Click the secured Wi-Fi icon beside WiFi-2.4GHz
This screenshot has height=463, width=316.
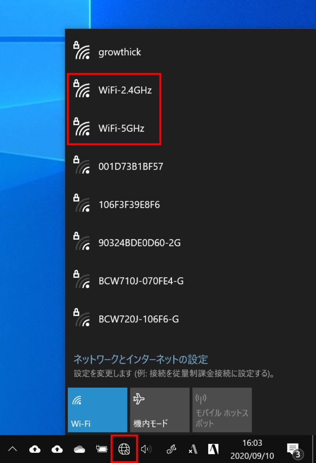coord(82,89)
